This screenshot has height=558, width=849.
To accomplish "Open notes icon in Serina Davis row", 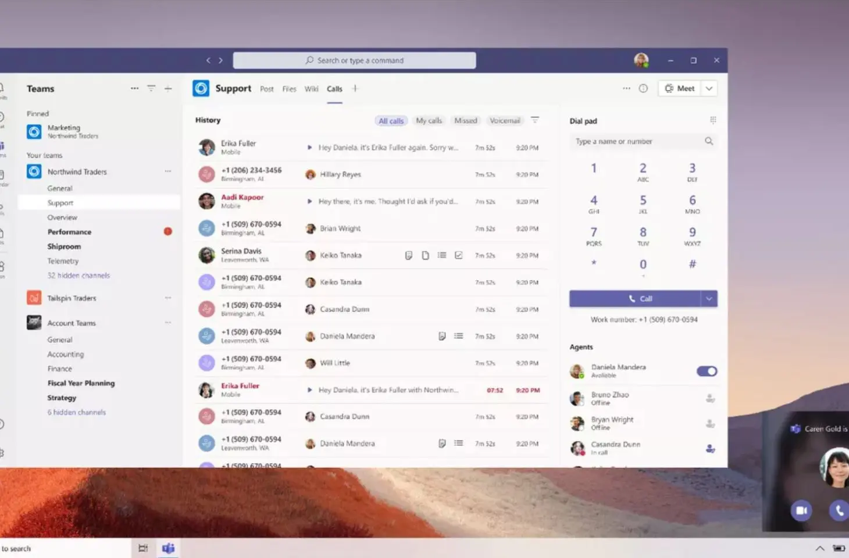I will click(409, 255).
